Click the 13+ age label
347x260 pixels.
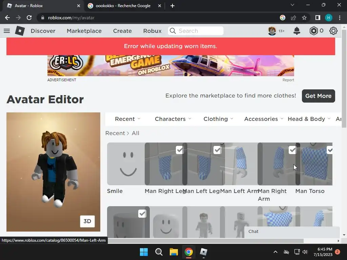click(282, 31)
